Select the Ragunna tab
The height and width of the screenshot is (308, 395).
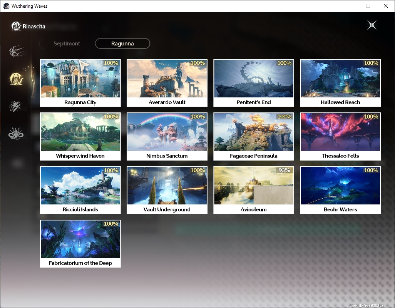click(x=122, y=44)
